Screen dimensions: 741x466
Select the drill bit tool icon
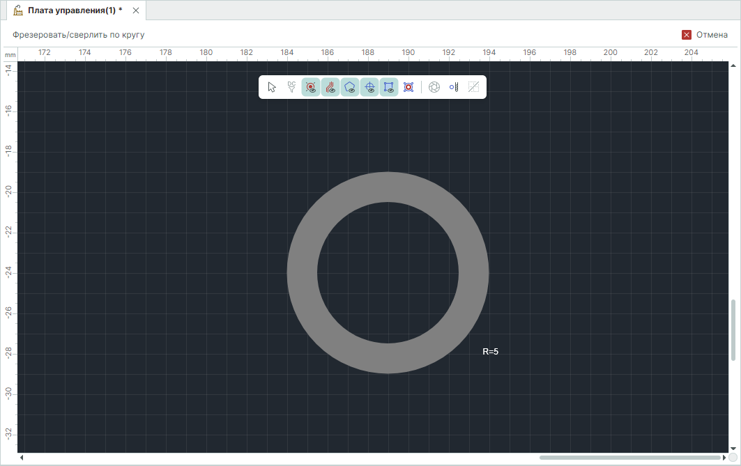click(x=454, y=87)
